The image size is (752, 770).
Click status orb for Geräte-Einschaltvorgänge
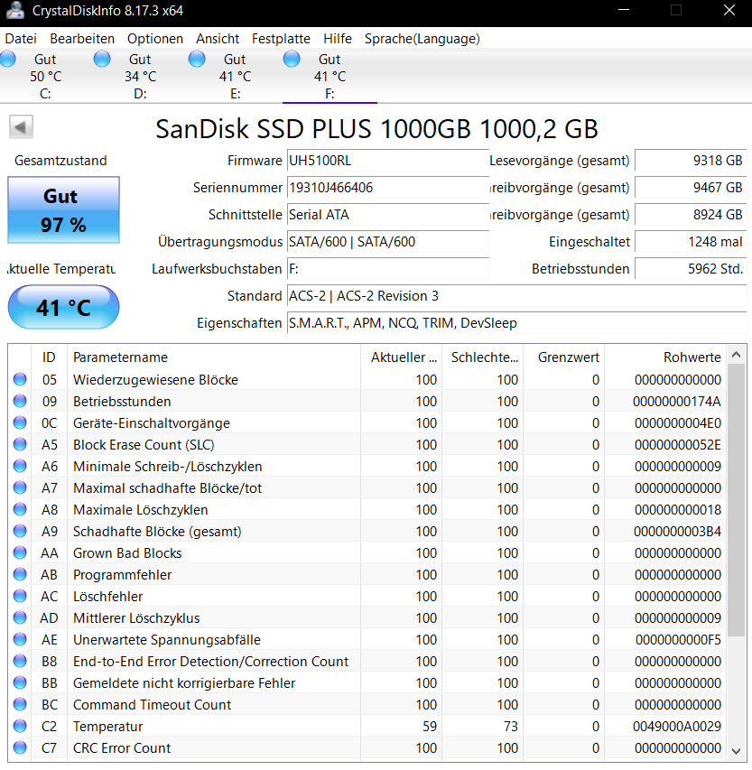(x=20, y=422)
